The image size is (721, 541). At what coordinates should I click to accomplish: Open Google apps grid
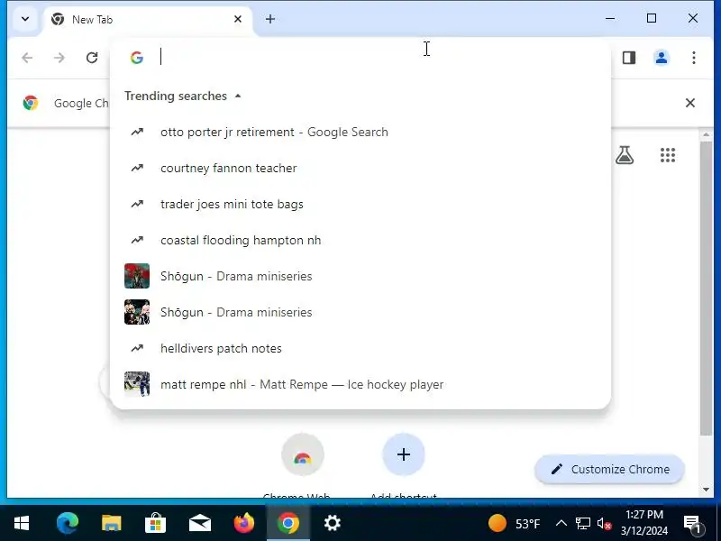[668, 155]
